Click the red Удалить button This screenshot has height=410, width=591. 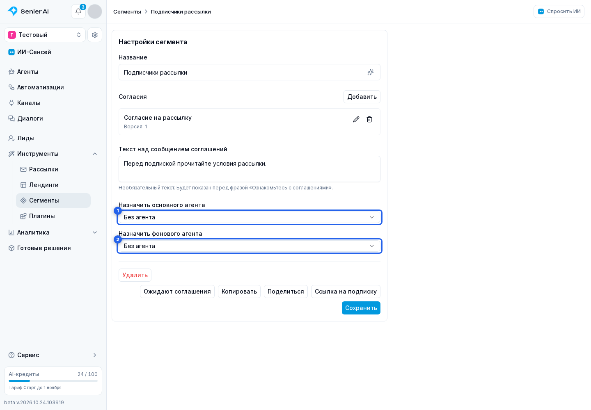pos(135,275)
